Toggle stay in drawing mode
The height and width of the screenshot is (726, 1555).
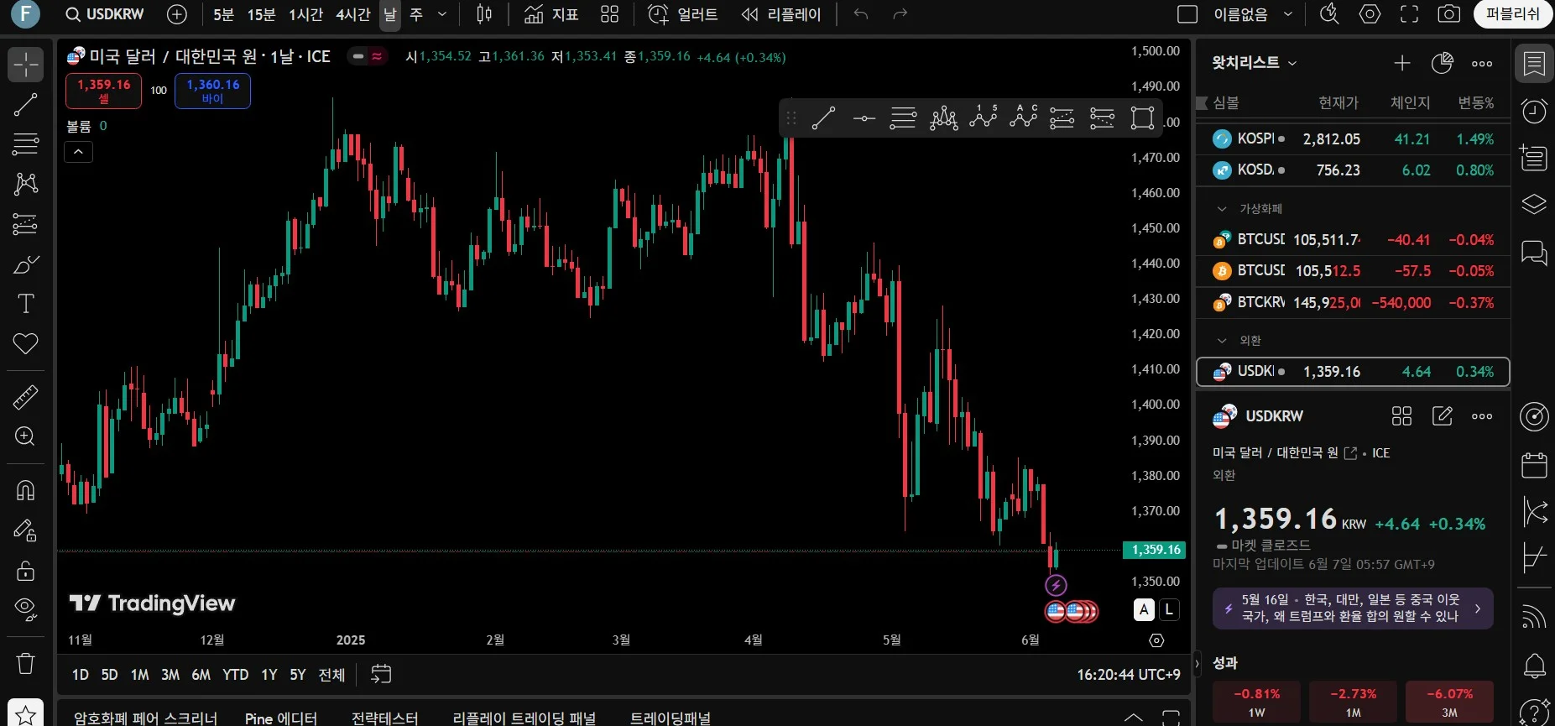(25, 530)
